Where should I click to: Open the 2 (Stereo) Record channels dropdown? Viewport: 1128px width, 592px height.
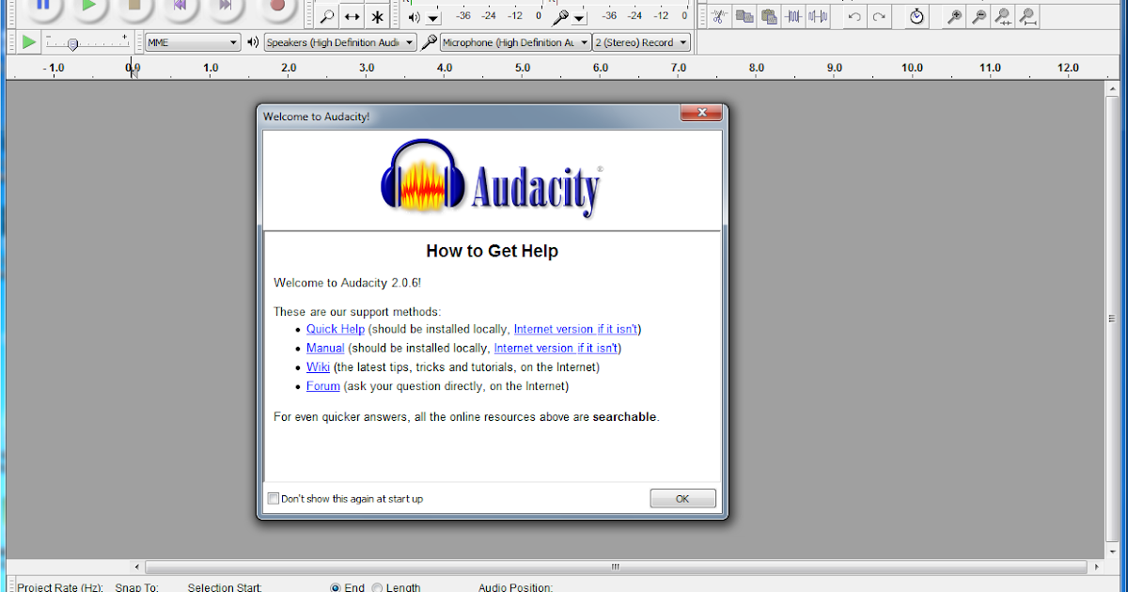(642, 42)
